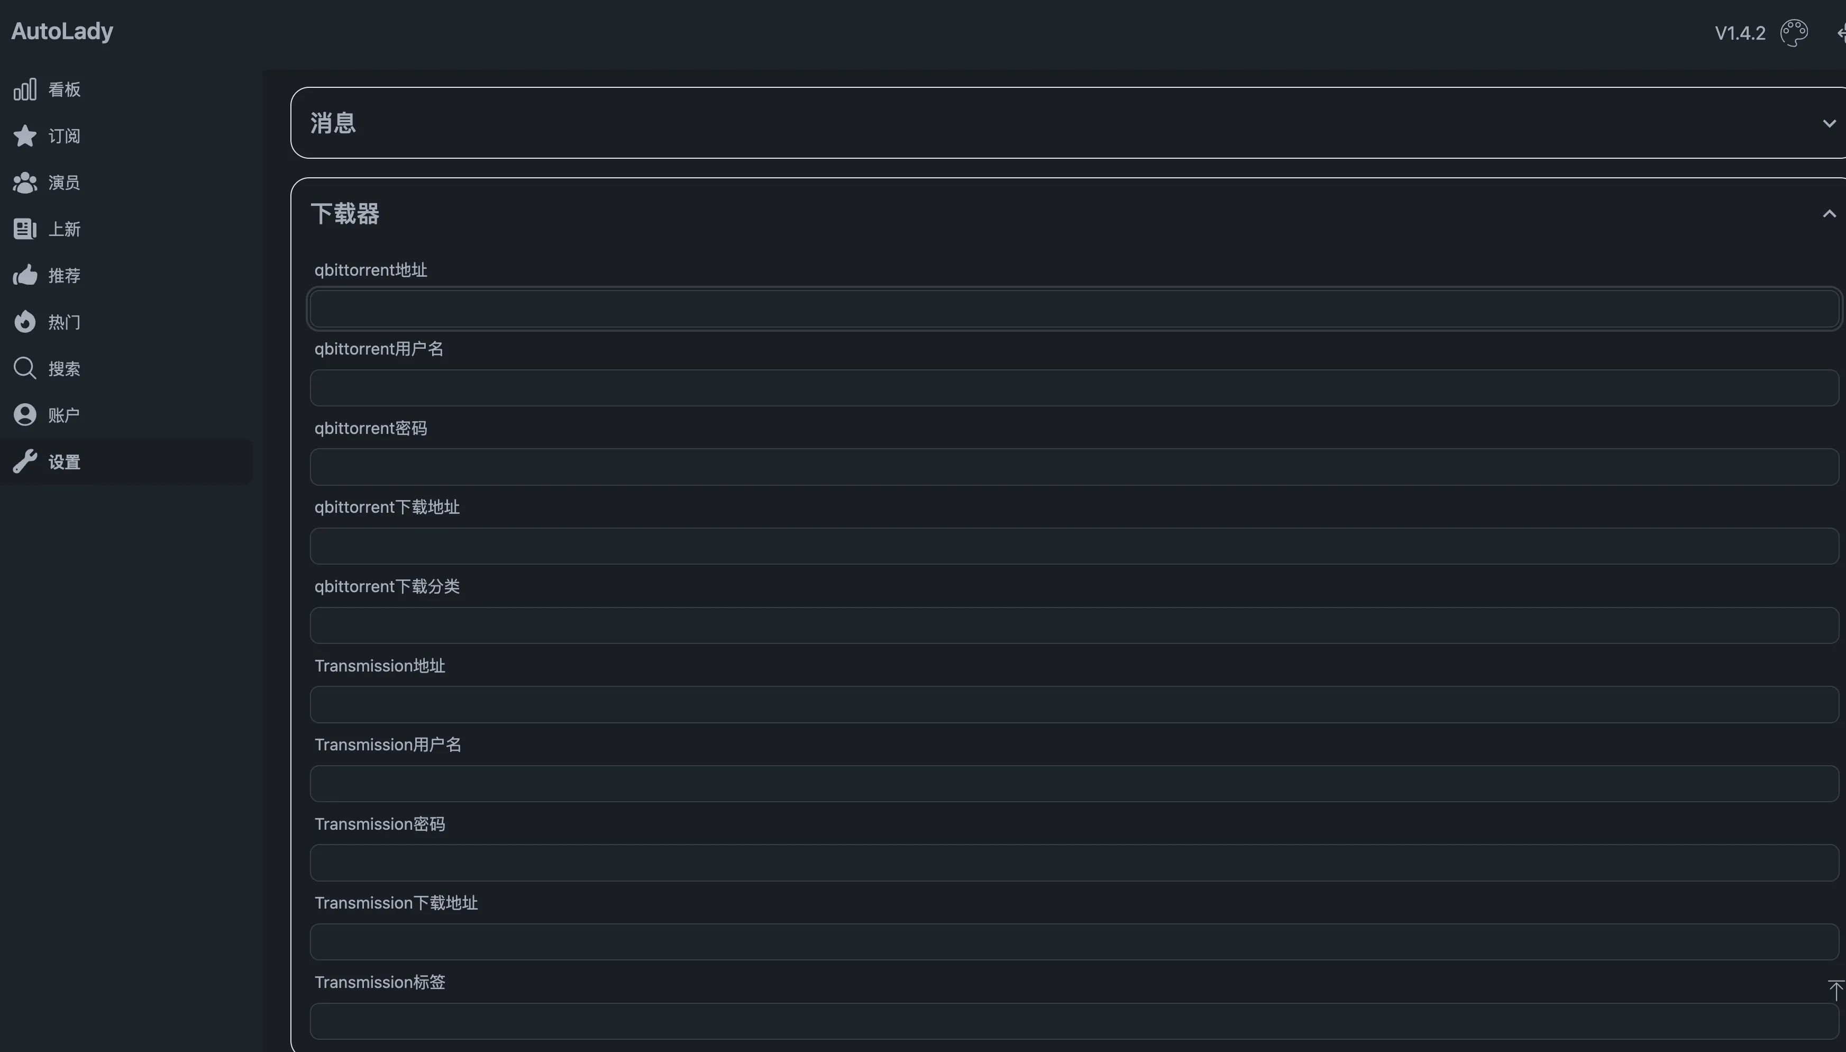Click the thumbs-up recommendations icon
1846x1052 pixels.
tap(24, 275)
